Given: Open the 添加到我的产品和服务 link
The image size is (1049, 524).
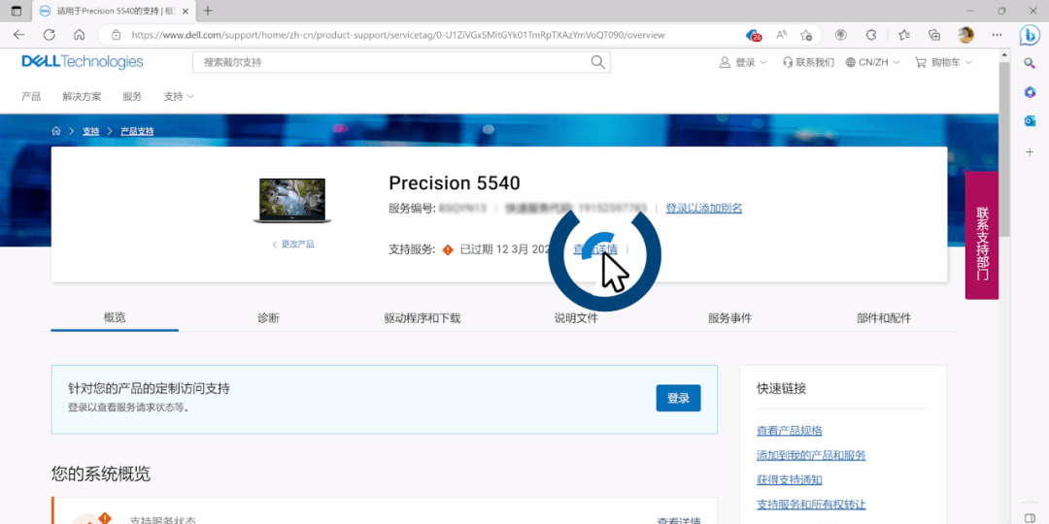Looking at the screenshot, I should tap(811, 455).
